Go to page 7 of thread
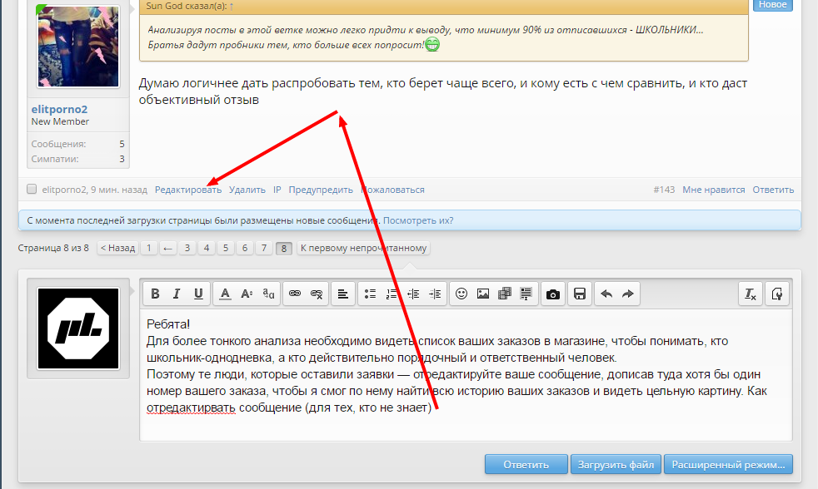818x489 pixels. coord(263,248)
